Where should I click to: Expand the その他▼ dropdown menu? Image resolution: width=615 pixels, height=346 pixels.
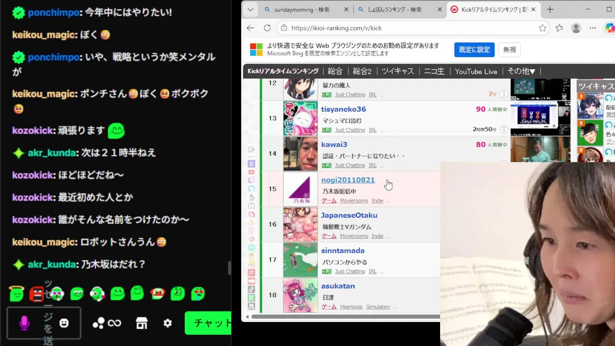[521, 71]
